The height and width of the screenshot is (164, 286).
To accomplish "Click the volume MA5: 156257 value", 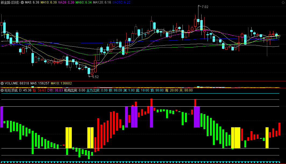I will coord(40,83).
